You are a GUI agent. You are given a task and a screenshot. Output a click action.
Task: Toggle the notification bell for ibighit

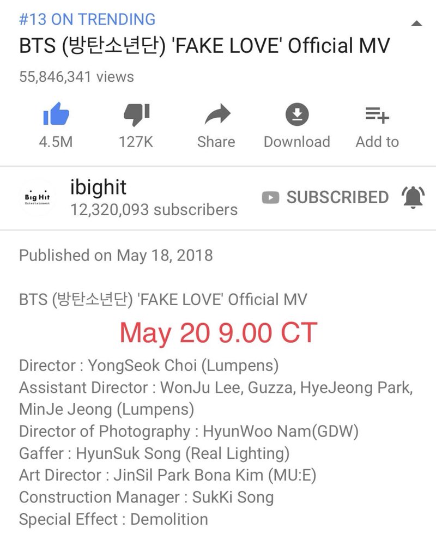coord(413,197)
